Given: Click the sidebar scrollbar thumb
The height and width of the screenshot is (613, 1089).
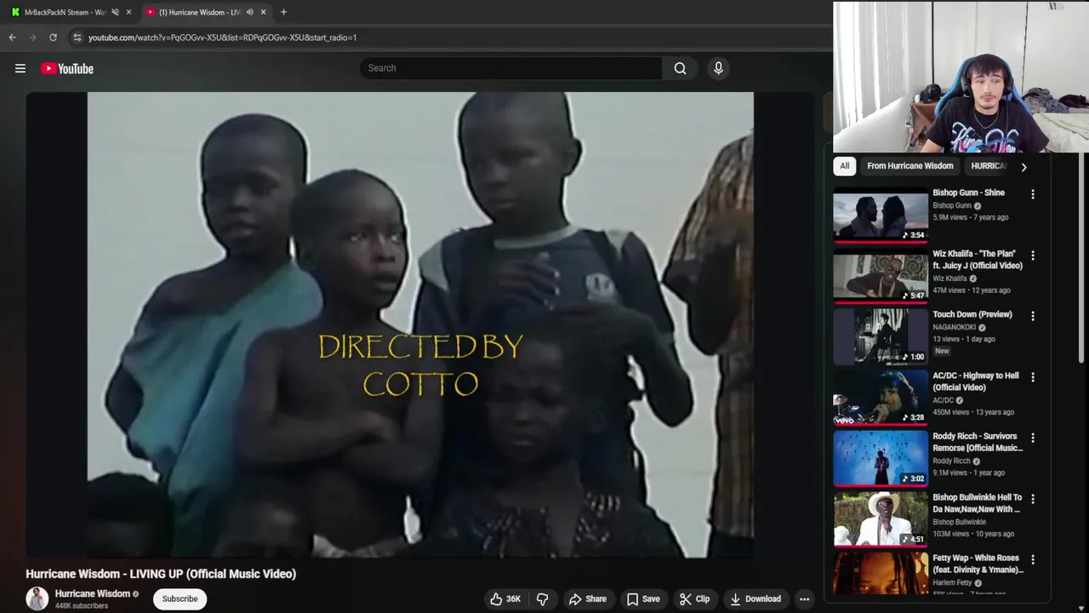Looking at the screenshot, I should pos(1083,255).
